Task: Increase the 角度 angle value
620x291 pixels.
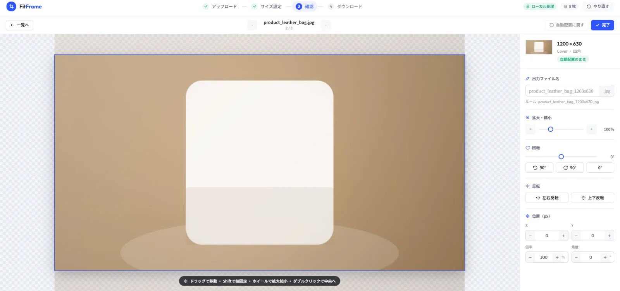Action: point(605,257)
